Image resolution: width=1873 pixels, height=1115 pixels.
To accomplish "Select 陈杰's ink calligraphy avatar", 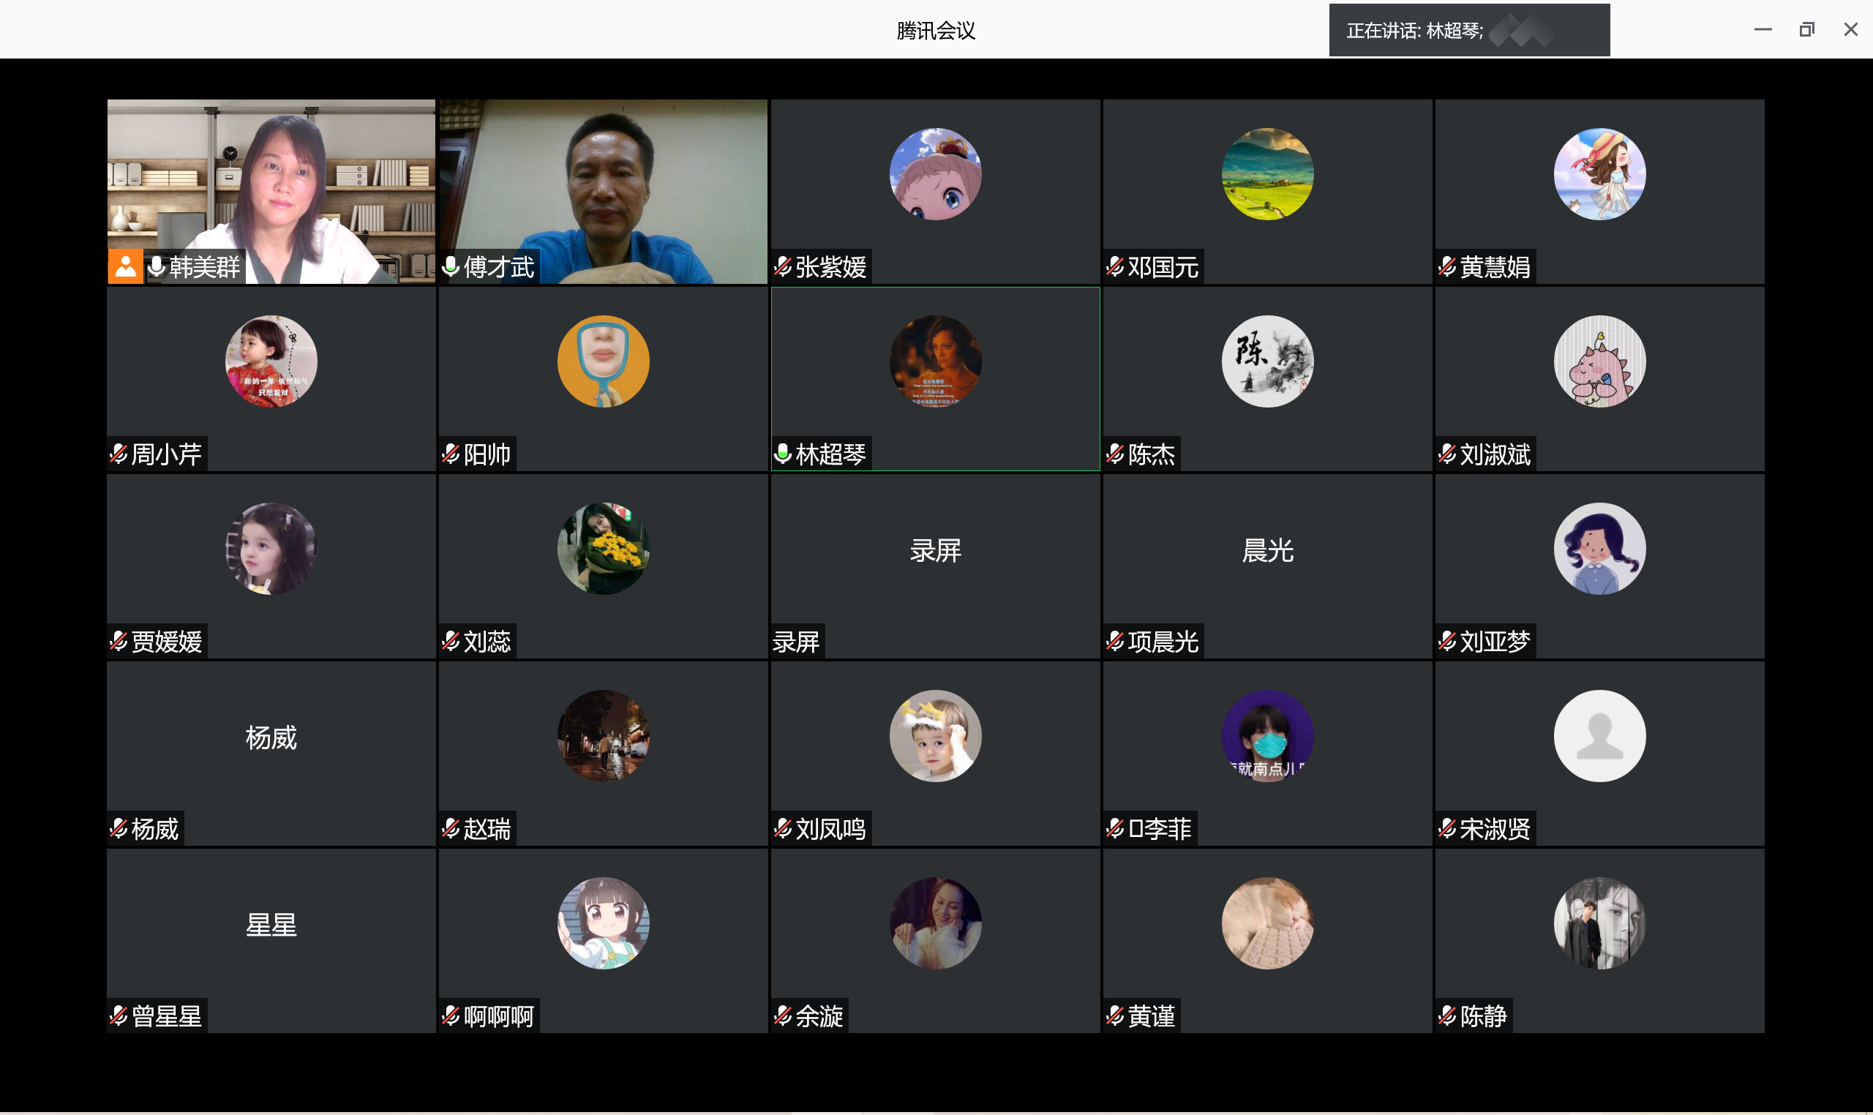I will pos(1266,361).
